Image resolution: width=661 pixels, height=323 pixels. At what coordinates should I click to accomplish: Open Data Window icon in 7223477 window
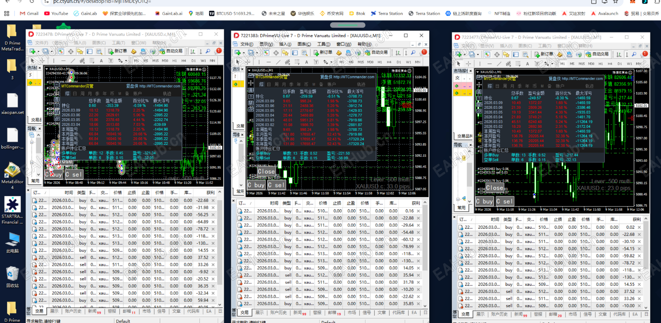pyautogui.click(x=497, y=54)
